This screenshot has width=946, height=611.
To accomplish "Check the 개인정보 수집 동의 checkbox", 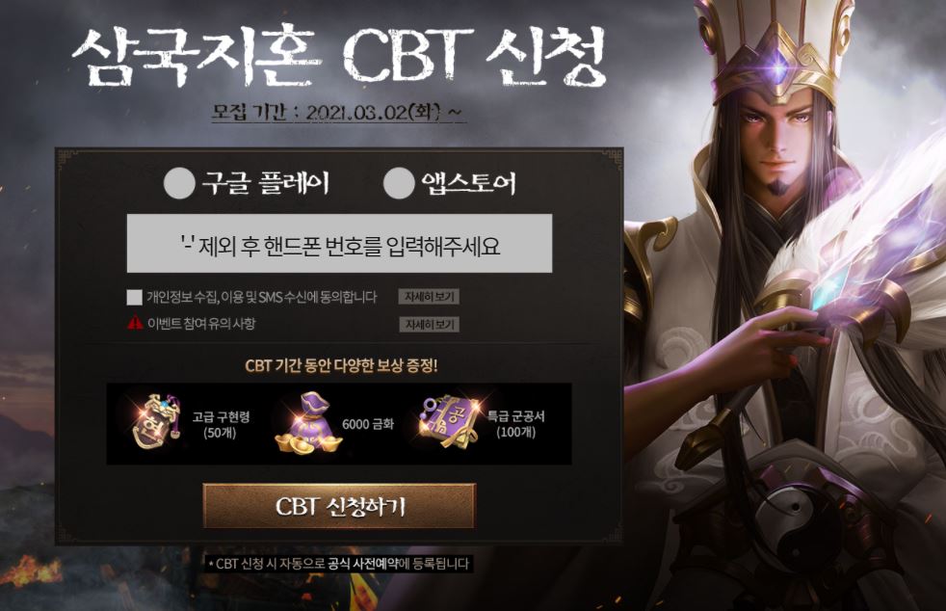I will click(135, 297).
